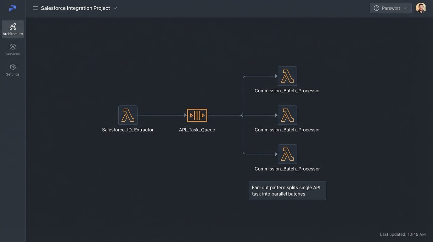
Task: Click the help question-mark icon near Parswnrt
Action: (x=376, y=8)
